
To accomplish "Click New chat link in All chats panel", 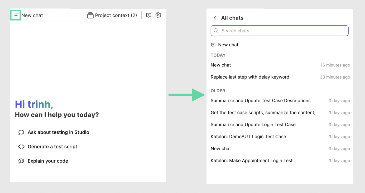I will (228, 45).
